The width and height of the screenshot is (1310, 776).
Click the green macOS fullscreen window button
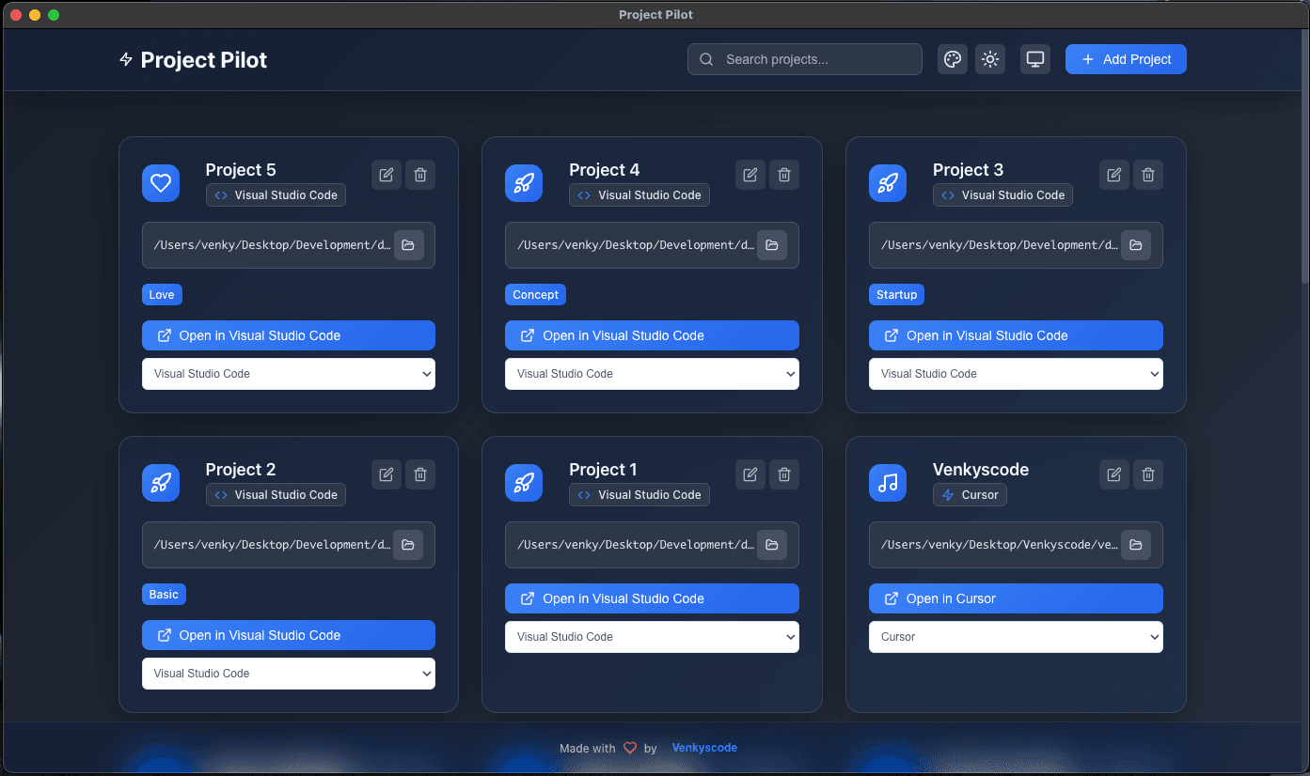click(54, 15)
